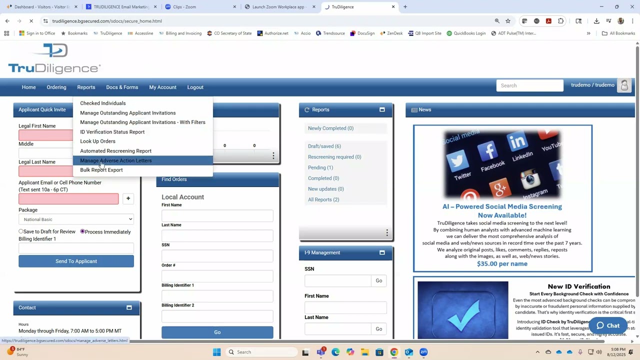Open the QuickBooks Login bookmark

pyautogui.click(x=466, y=33)
